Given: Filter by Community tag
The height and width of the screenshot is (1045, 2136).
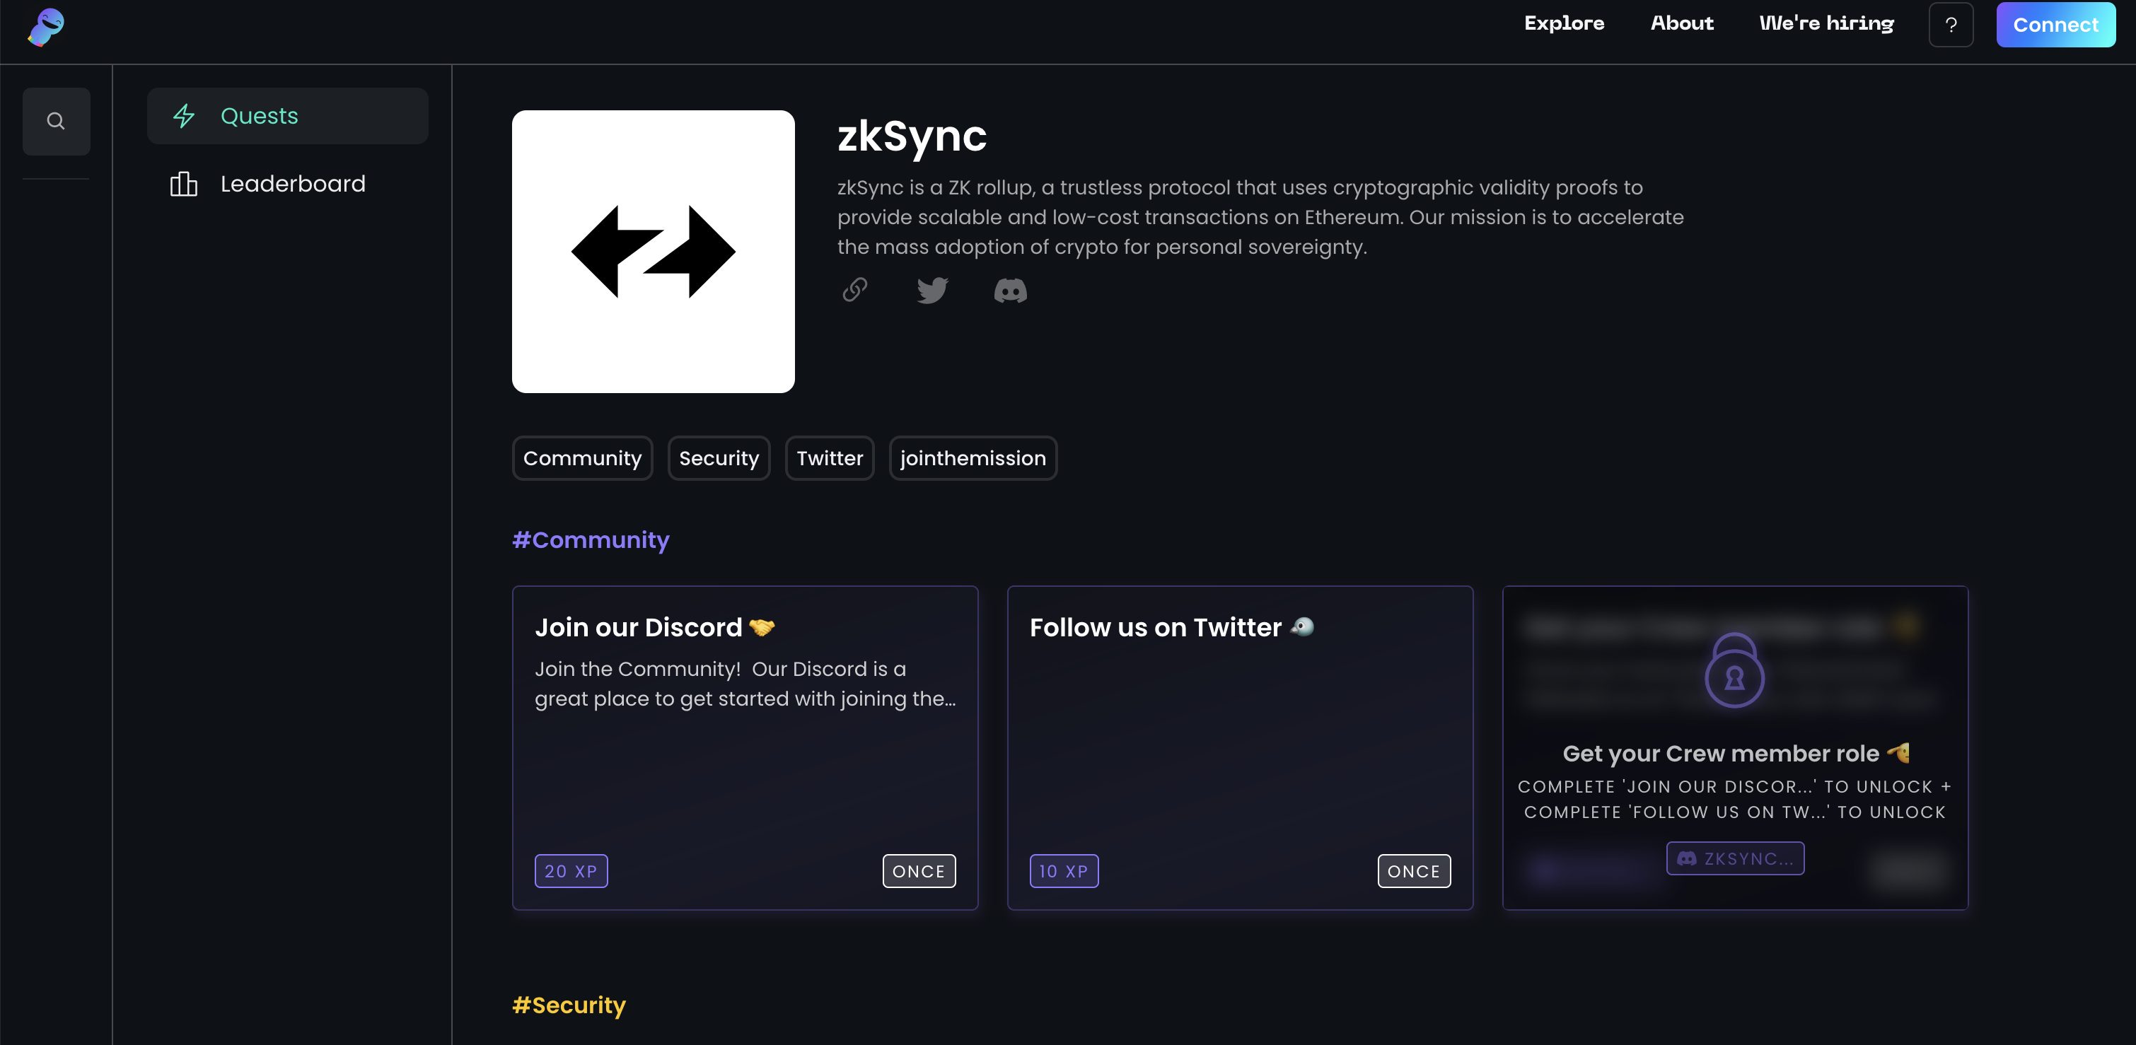Looking at the screenshot, I should click(x=583, y=458).
